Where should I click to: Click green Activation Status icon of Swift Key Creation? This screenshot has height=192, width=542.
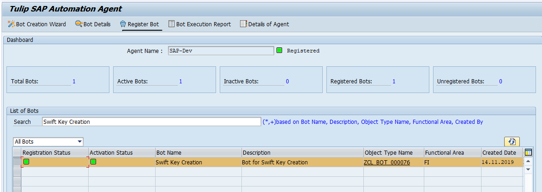(93, 162)
